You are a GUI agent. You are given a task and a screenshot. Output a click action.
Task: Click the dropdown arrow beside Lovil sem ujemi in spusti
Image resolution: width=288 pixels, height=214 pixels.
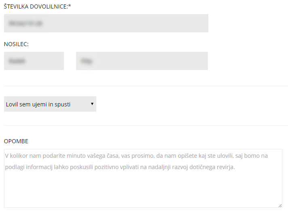92,104
